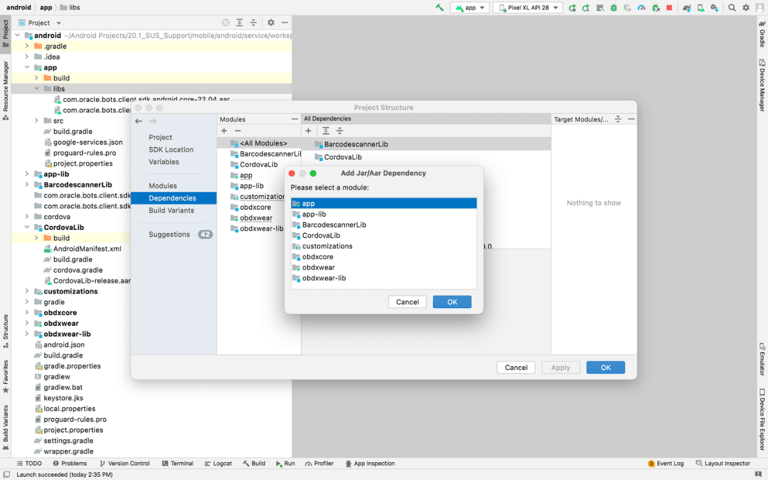The image size is (768, 480).
Task: Open the Event Log
Action: (x=665, y=463)
